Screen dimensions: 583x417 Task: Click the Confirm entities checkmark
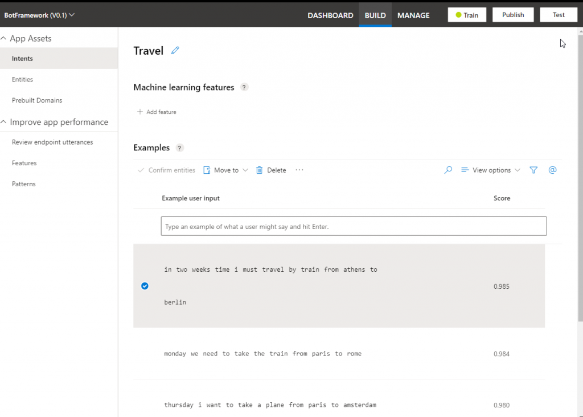pos(141,170)
